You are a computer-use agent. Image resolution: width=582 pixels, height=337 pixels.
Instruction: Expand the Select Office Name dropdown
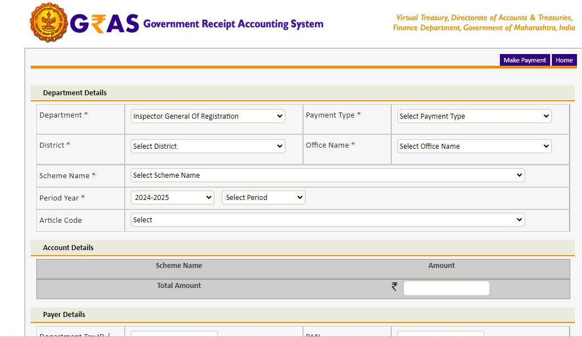(x=474, y=146)
